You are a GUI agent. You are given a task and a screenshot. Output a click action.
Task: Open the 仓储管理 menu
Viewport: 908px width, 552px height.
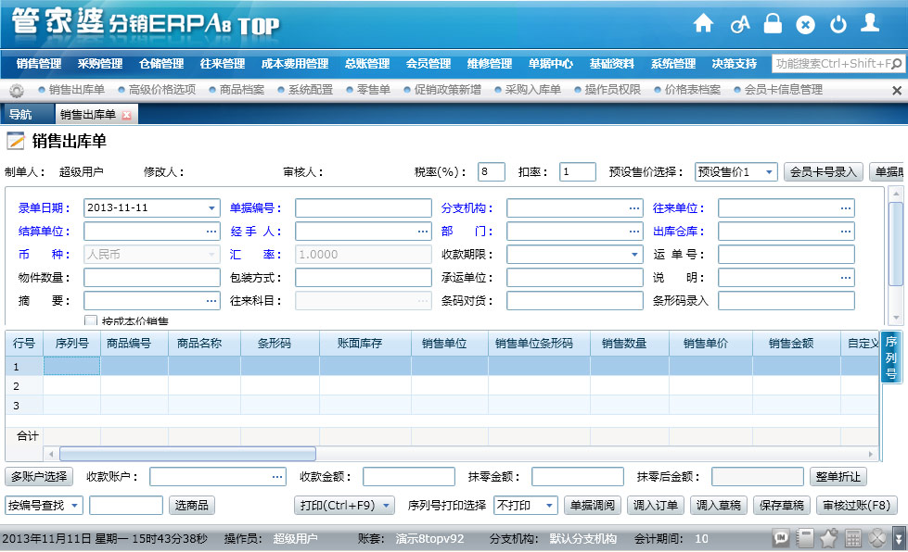(161, 64)
